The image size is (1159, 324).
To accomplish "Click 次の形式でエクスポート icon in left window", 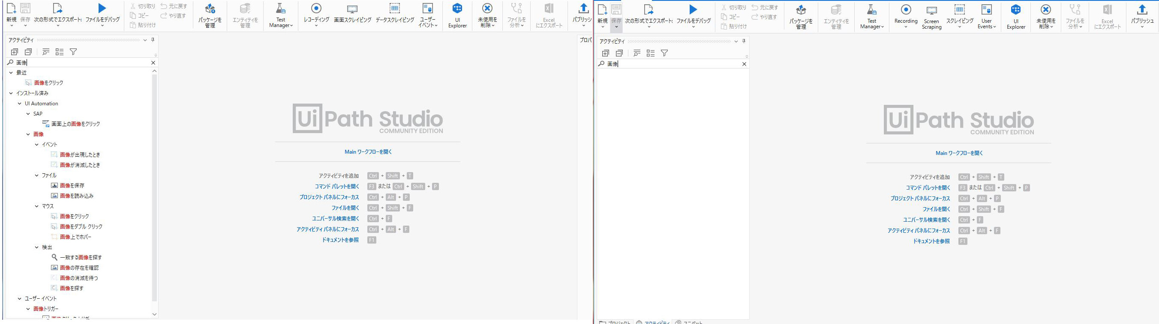I will pos(57,8).
